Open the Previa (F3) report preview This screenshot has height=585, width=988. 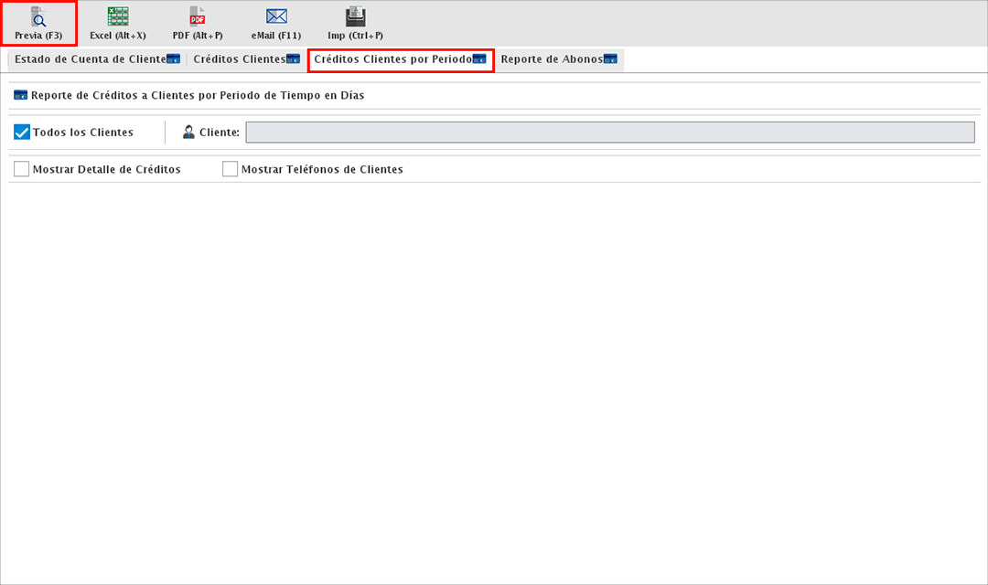(38, 23)
